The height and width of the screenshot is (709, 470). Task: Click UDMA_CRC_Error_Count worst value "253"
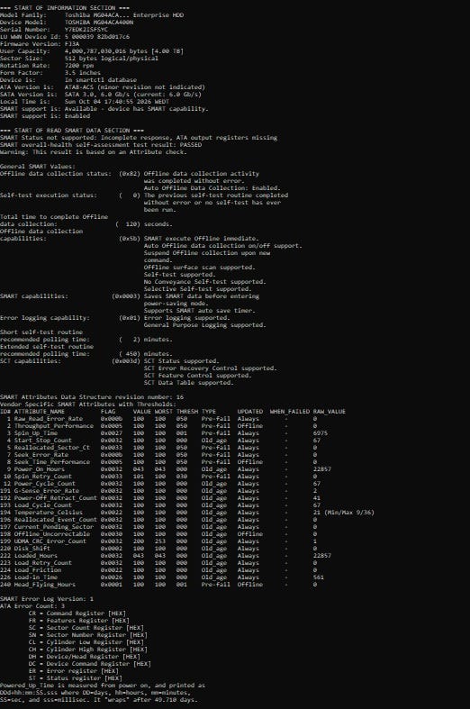click(x=160, y=541)
